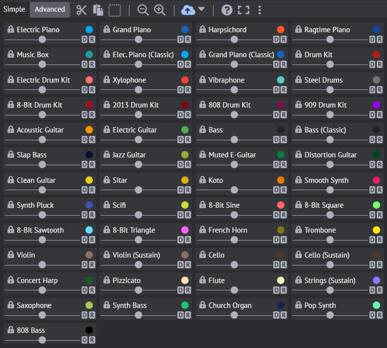This screenshot has width=387, height=348.
Task: Toggle the R button for 909 Drum Kit
Action: click(380, 115)
